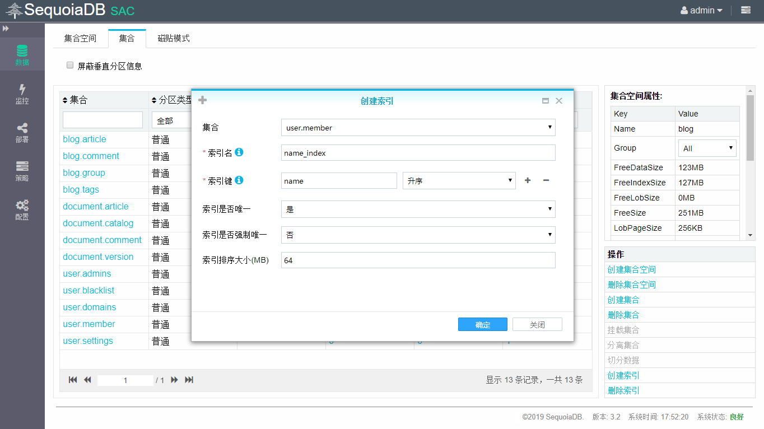Open the admin user menu

(701, 10)
